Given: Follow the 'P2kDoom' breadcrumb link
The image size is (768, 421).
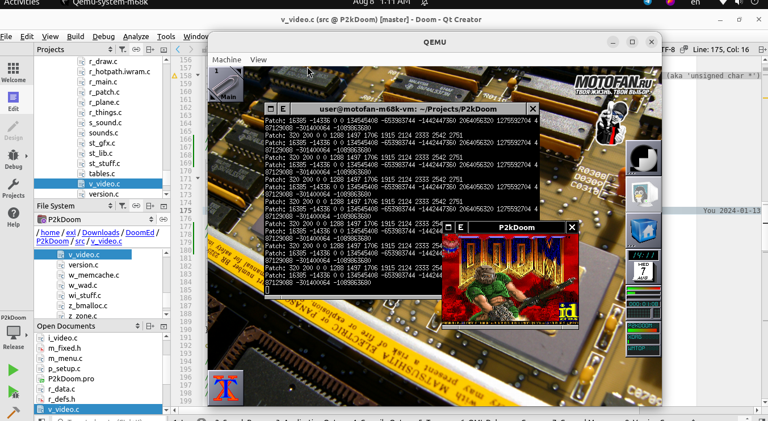Looking at the screenshot, I should (52, 241).
